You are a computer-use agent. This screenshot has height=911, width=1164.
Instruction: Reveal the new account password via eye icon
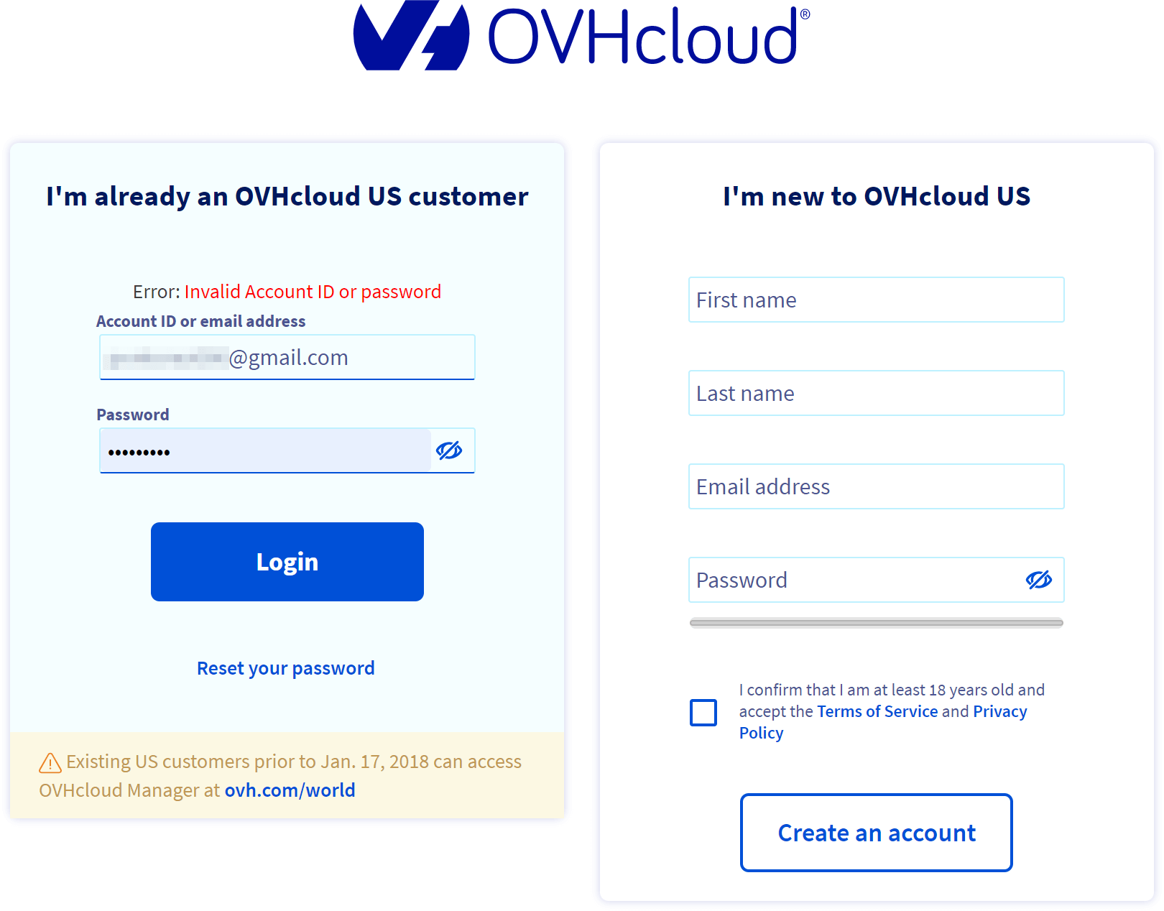tap(1038, 580)
